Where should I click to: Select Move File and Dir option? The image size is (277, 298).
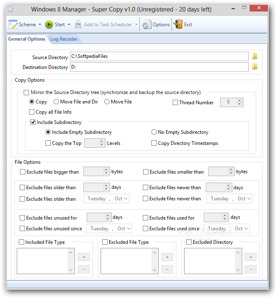click(56, 102)
